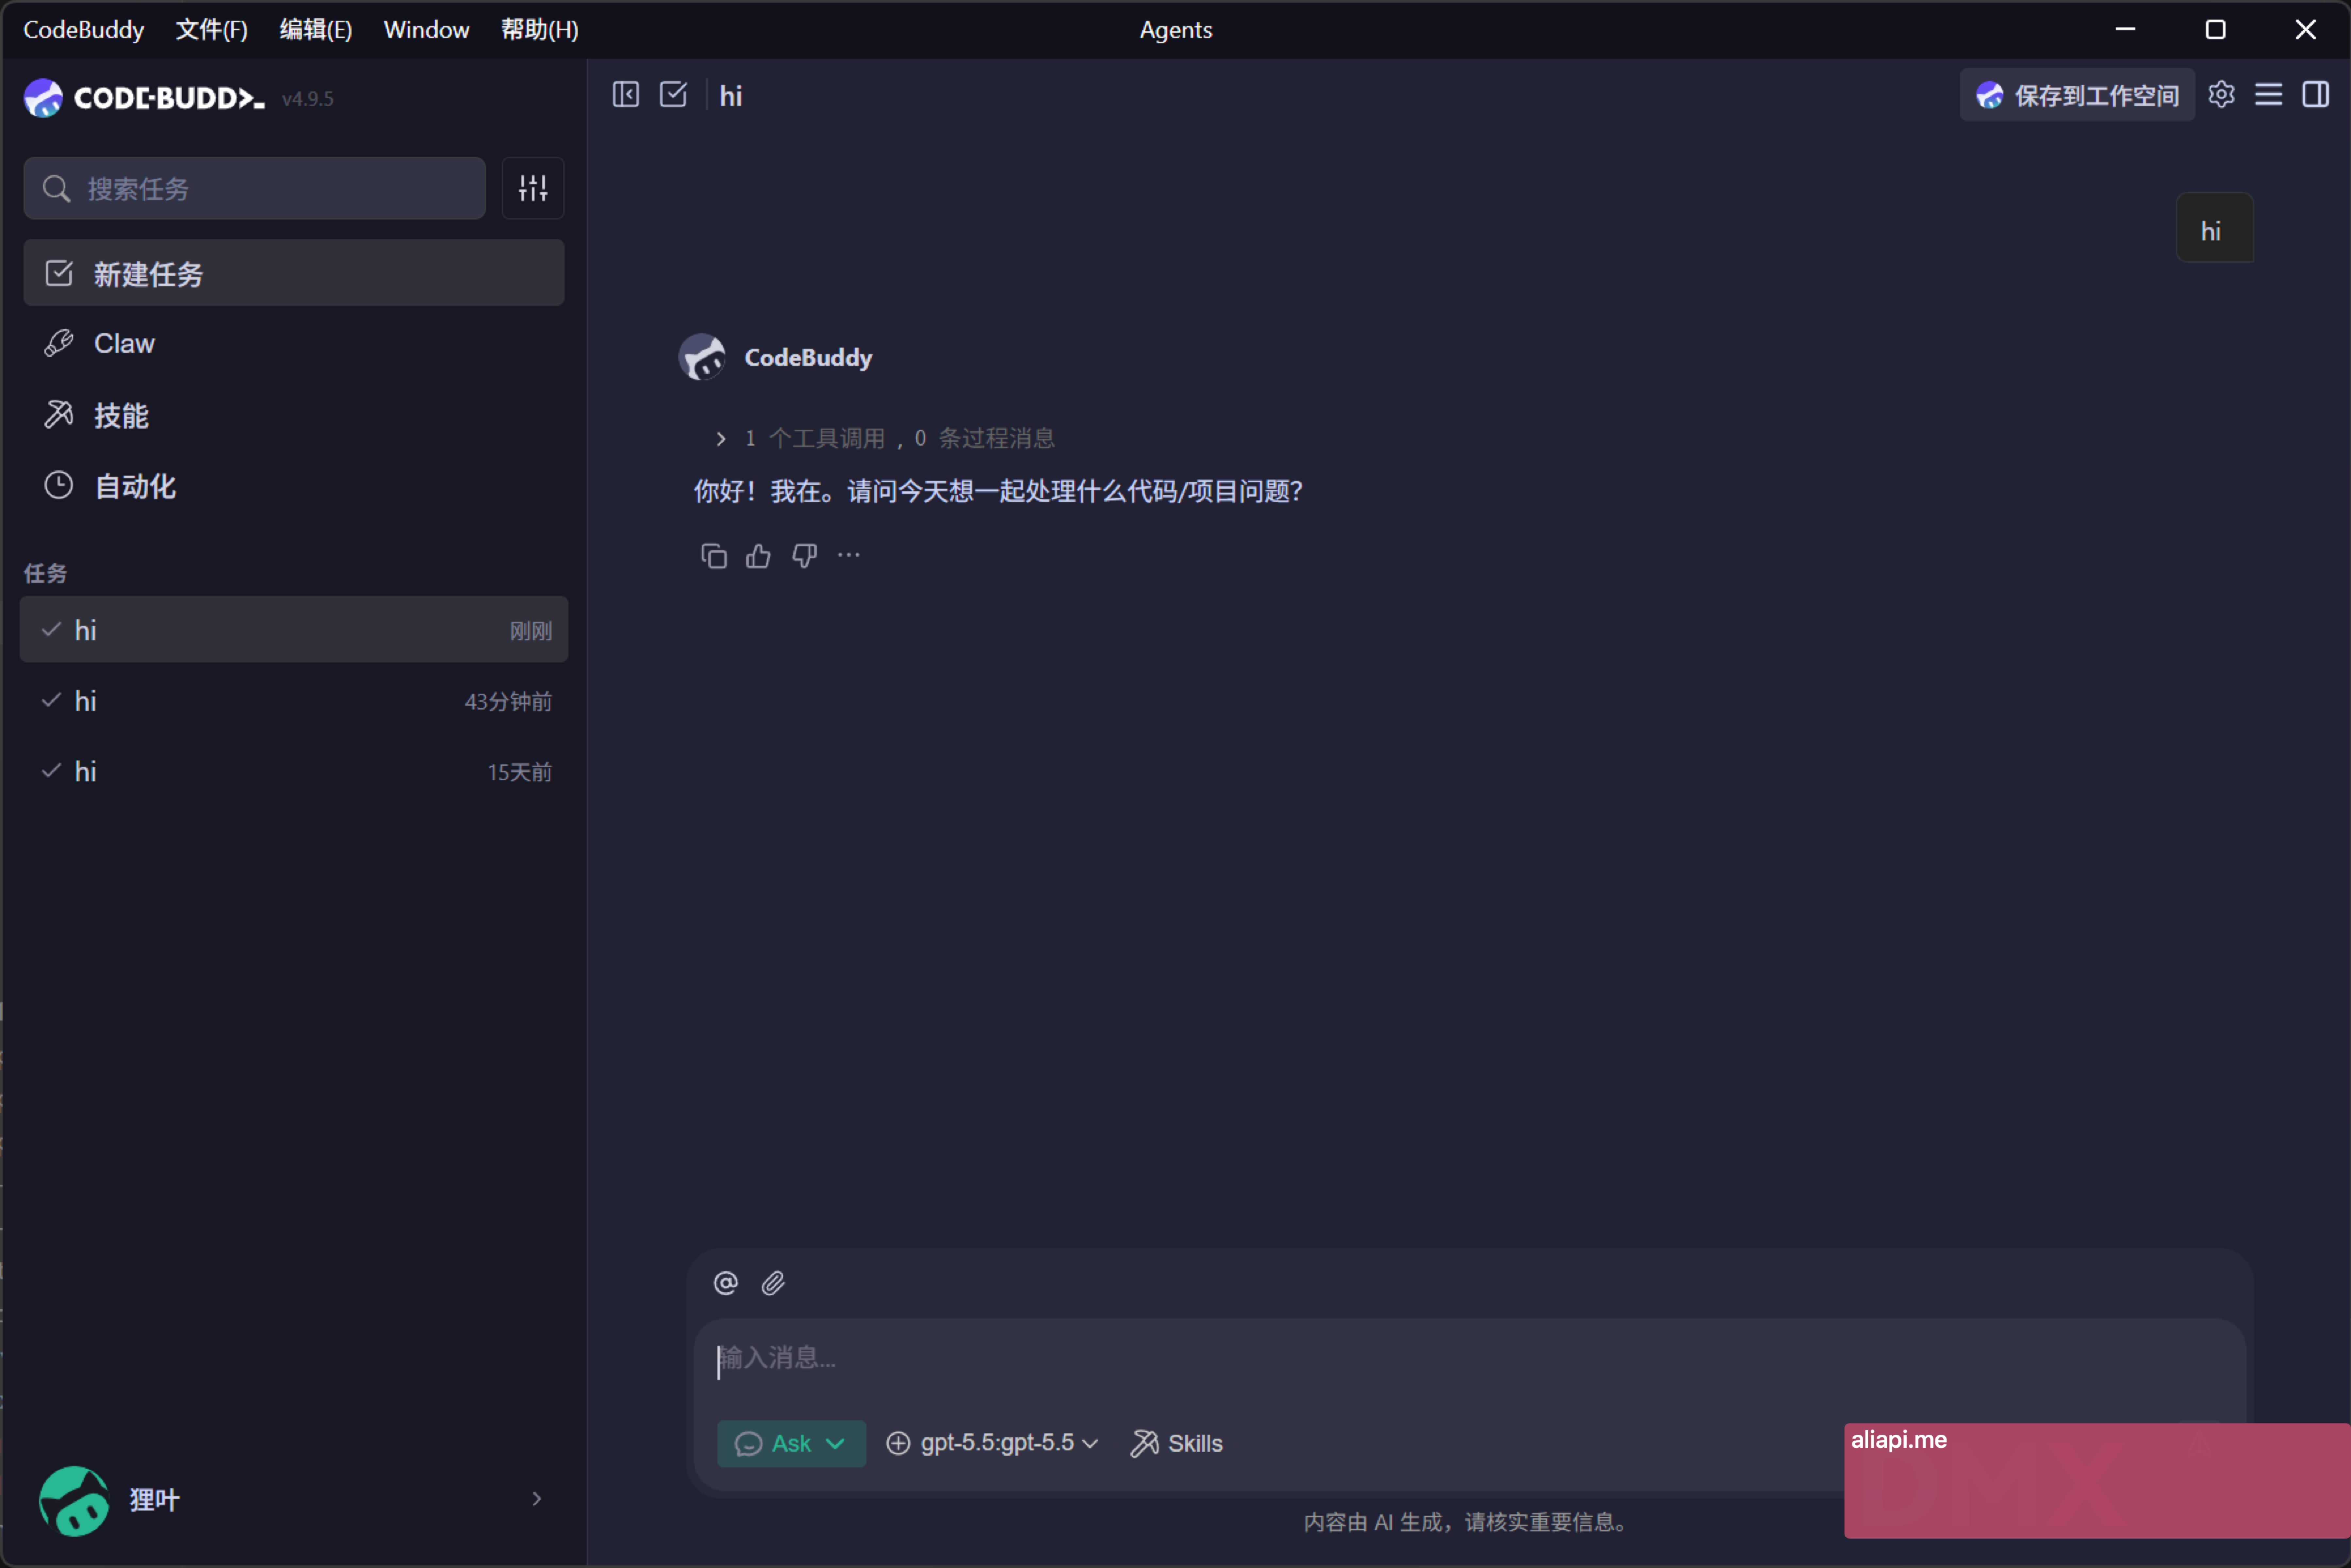Click the hi conversation title
2351x1568 pixels.
[x=731, y=96]
